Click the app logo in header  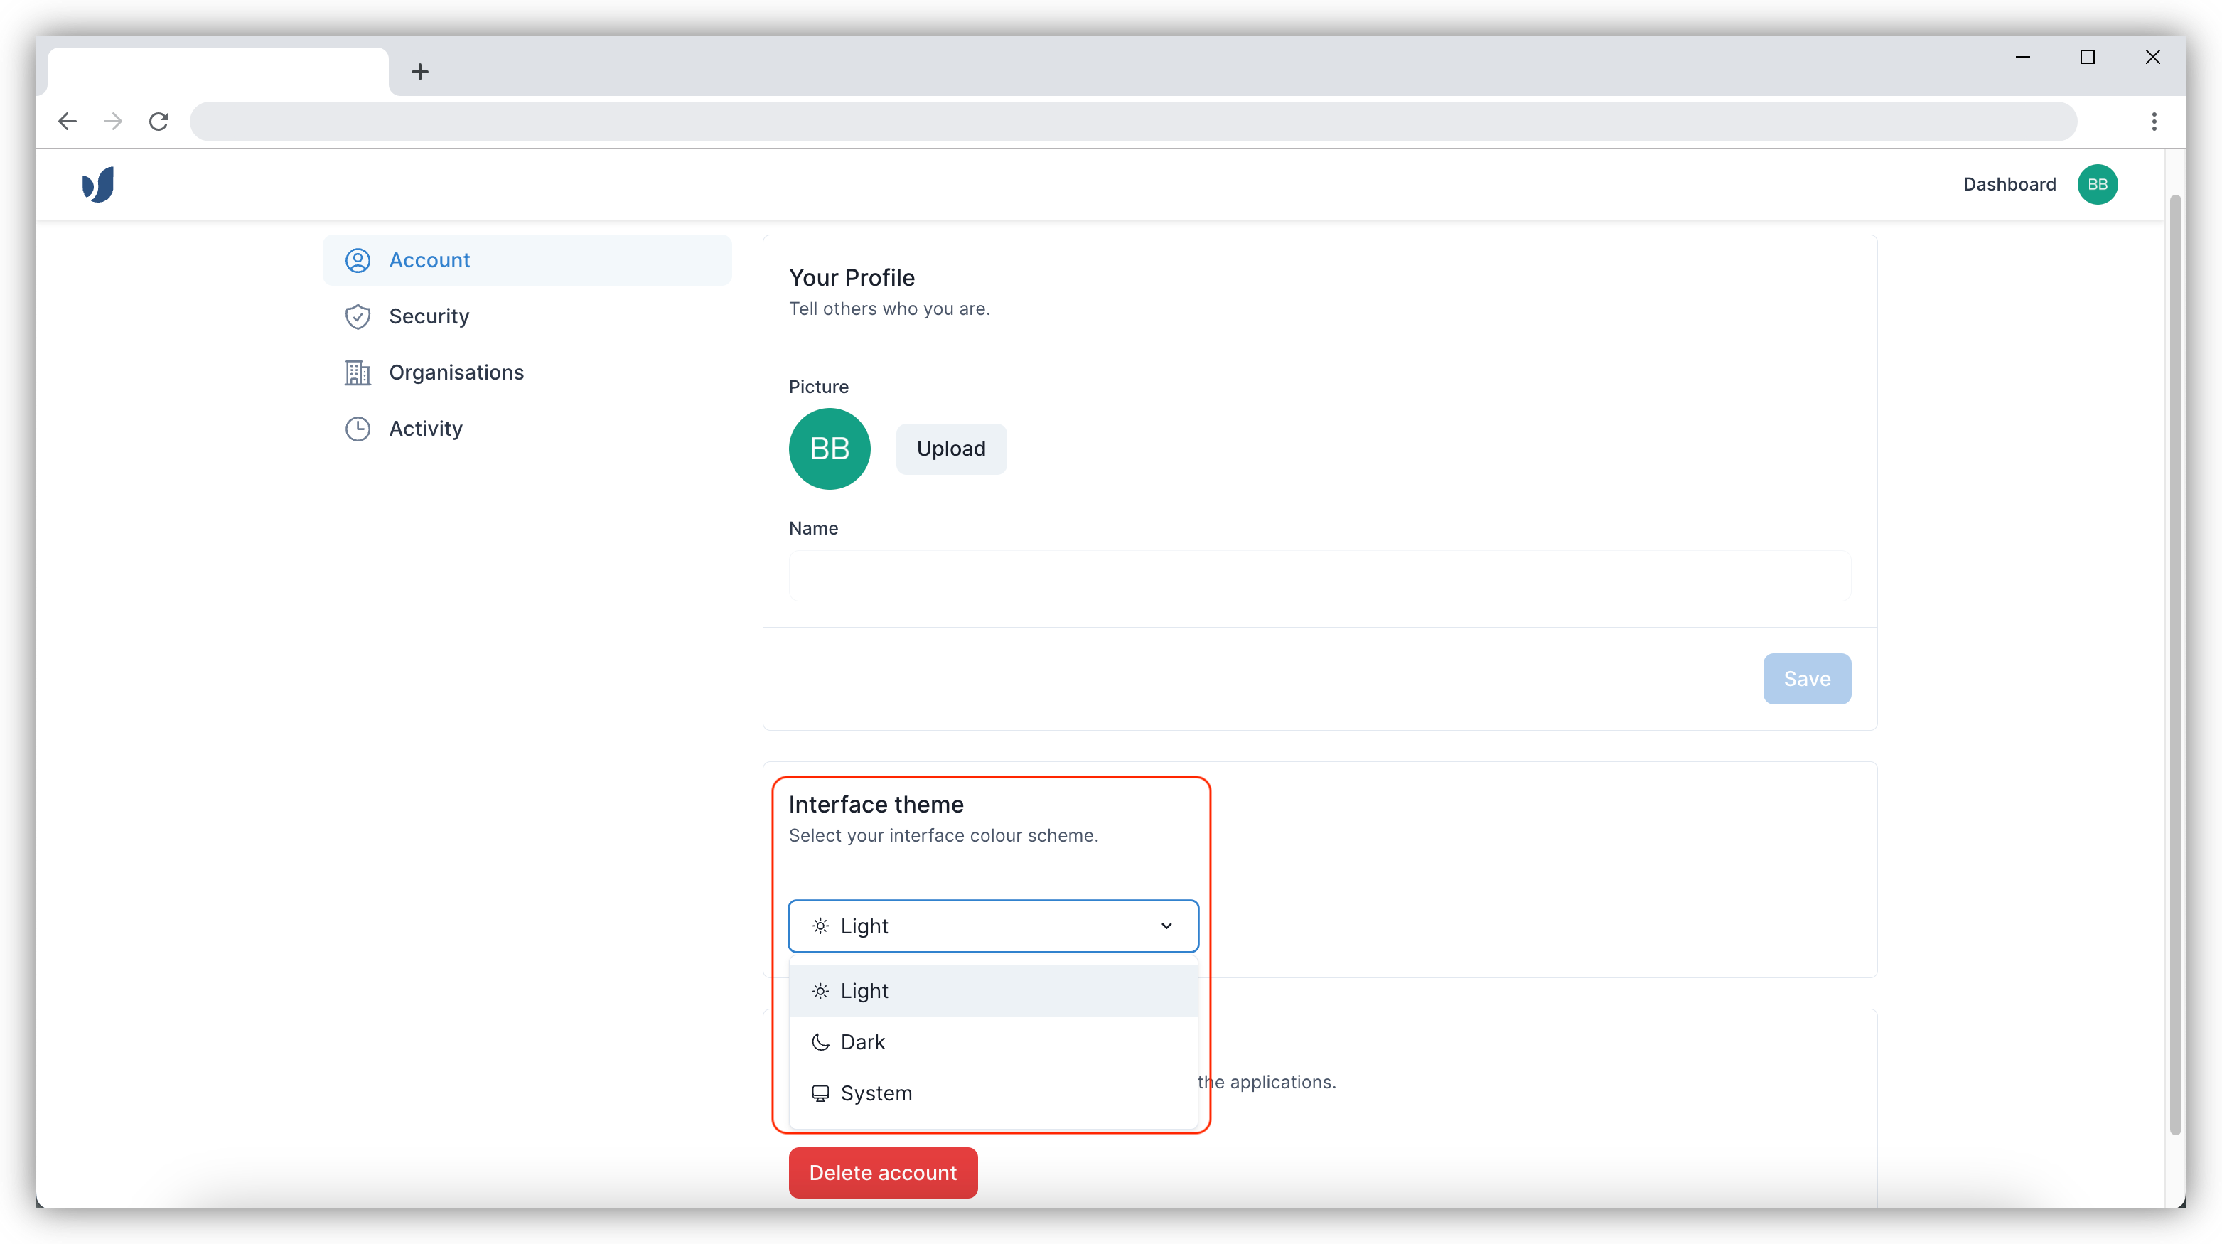pos(98,183)
